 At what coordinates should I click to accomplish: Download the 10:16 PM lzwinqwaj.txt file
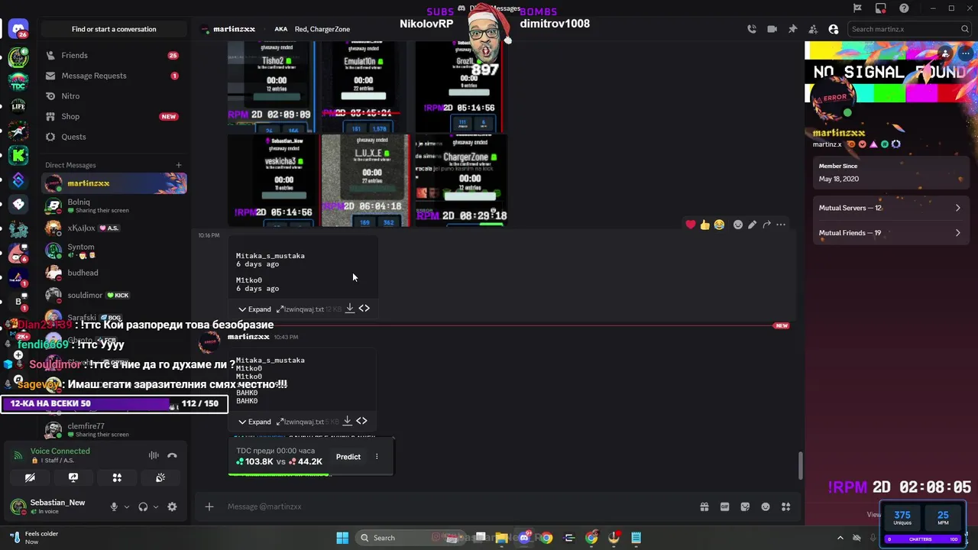[349, 309]
